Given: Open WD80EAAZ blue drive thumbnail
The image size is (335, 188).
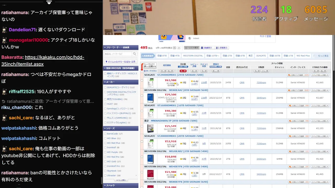Looking at the screenshot, I should click(x=150, y=98).
